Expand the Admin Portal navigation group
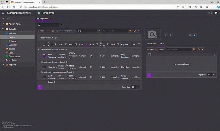The height and width of the screenshot is (131, 220). point(3,24)
